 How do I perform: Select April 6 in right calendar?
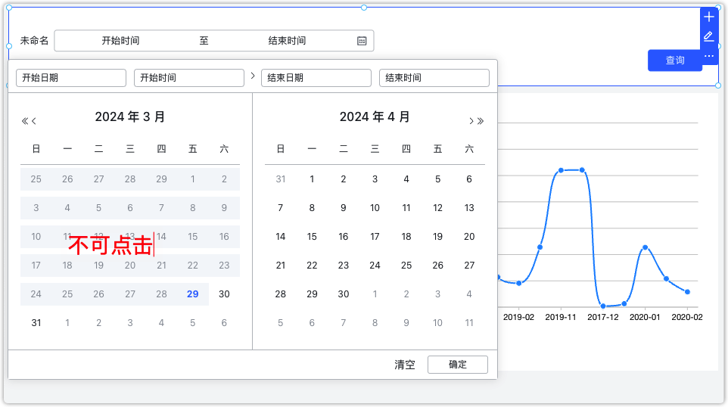(469, 179)
